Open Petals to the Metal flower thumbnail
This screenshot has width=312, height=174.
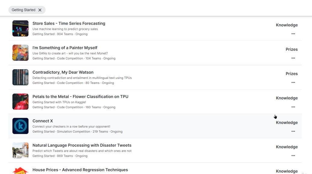(20, 102)
